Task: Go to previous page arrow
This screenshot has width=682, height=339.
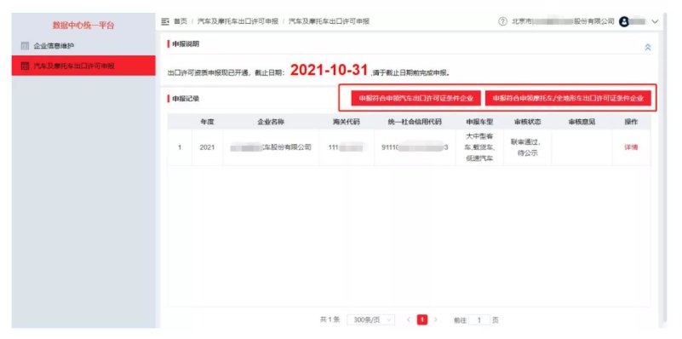Action: coord(409,320)
